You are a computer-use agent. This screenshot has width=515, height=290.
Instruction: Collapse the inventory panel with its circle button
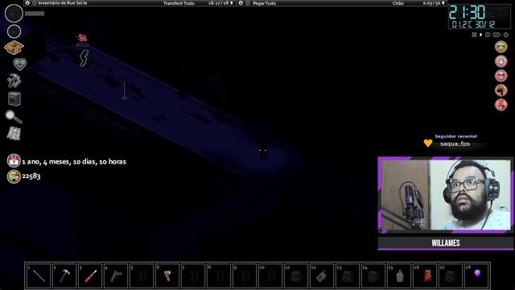point(35,3)
